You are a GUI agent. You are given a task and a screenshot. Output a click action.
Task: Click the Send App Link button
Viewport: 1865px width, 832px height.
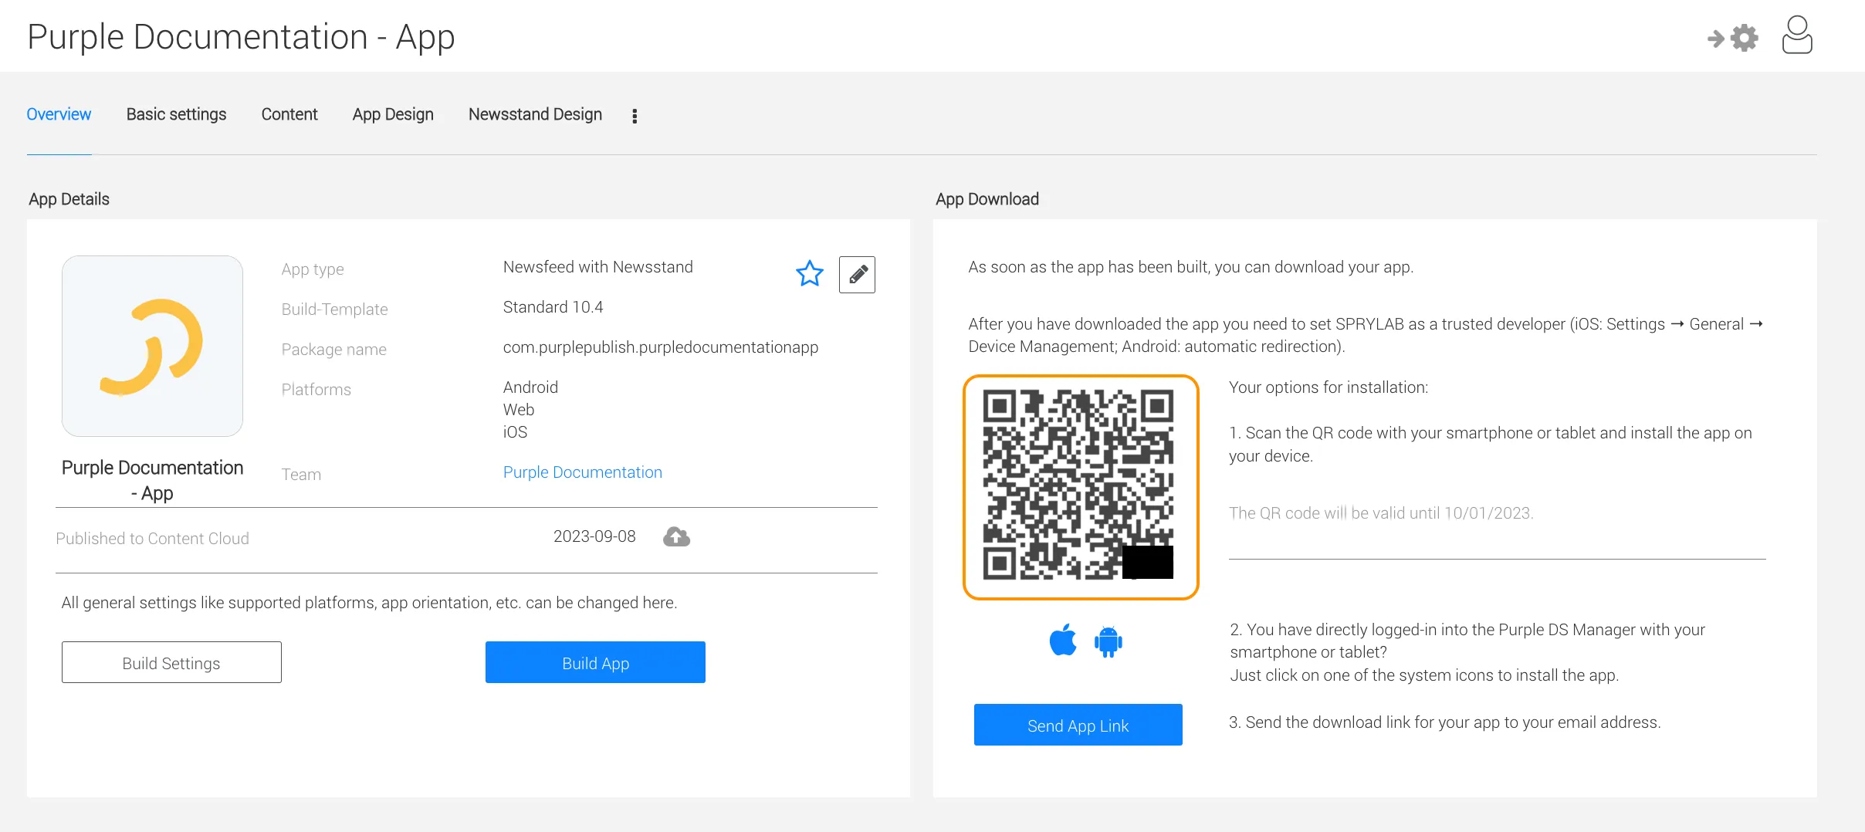point(1078,725)
